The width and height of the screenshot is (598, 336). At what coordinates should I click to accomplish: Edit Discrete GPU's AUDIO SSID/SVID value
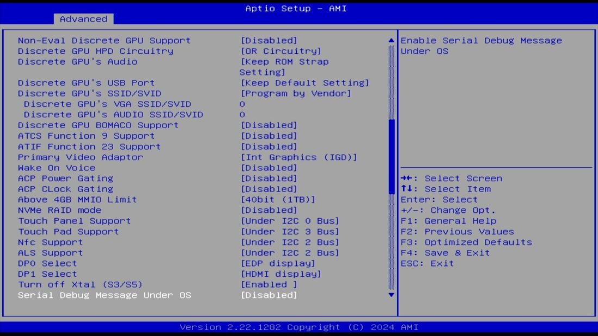pyautogui.click(x=242, y=115)
